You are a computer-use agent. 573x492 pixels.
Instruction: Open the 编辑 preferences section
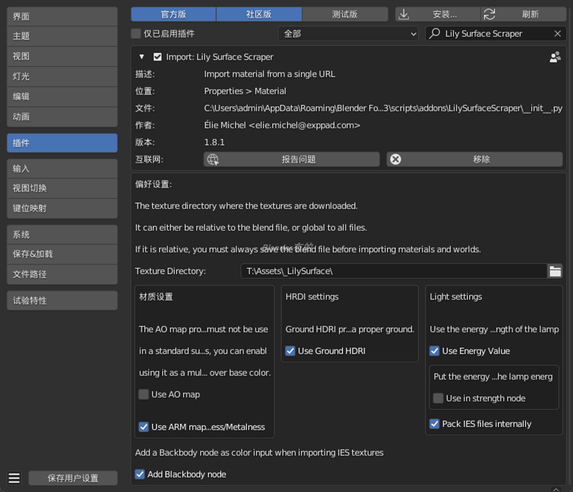coord(62,96)
